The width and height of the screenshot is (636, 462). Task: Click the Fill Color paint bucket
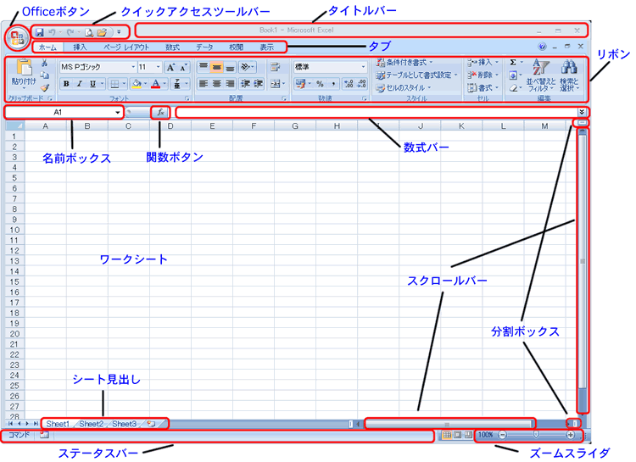pyautogui.click(x=137, y=84)
